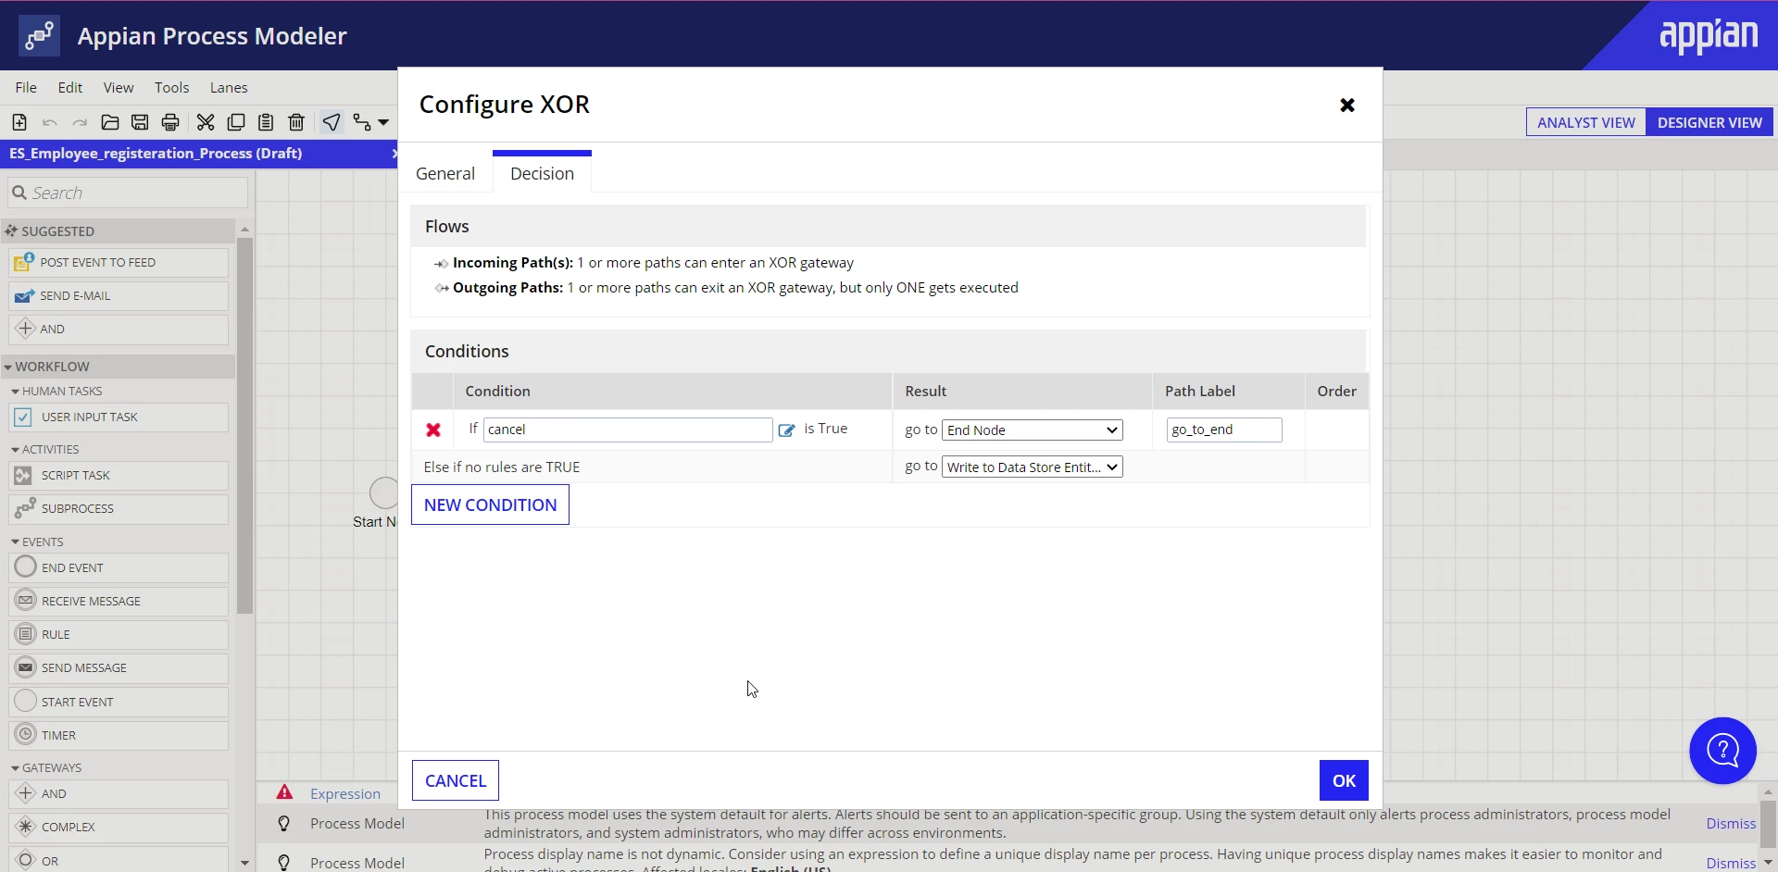Select the pointer selection tool
The image size is (1778, 872).
click(x=332, y=122)
